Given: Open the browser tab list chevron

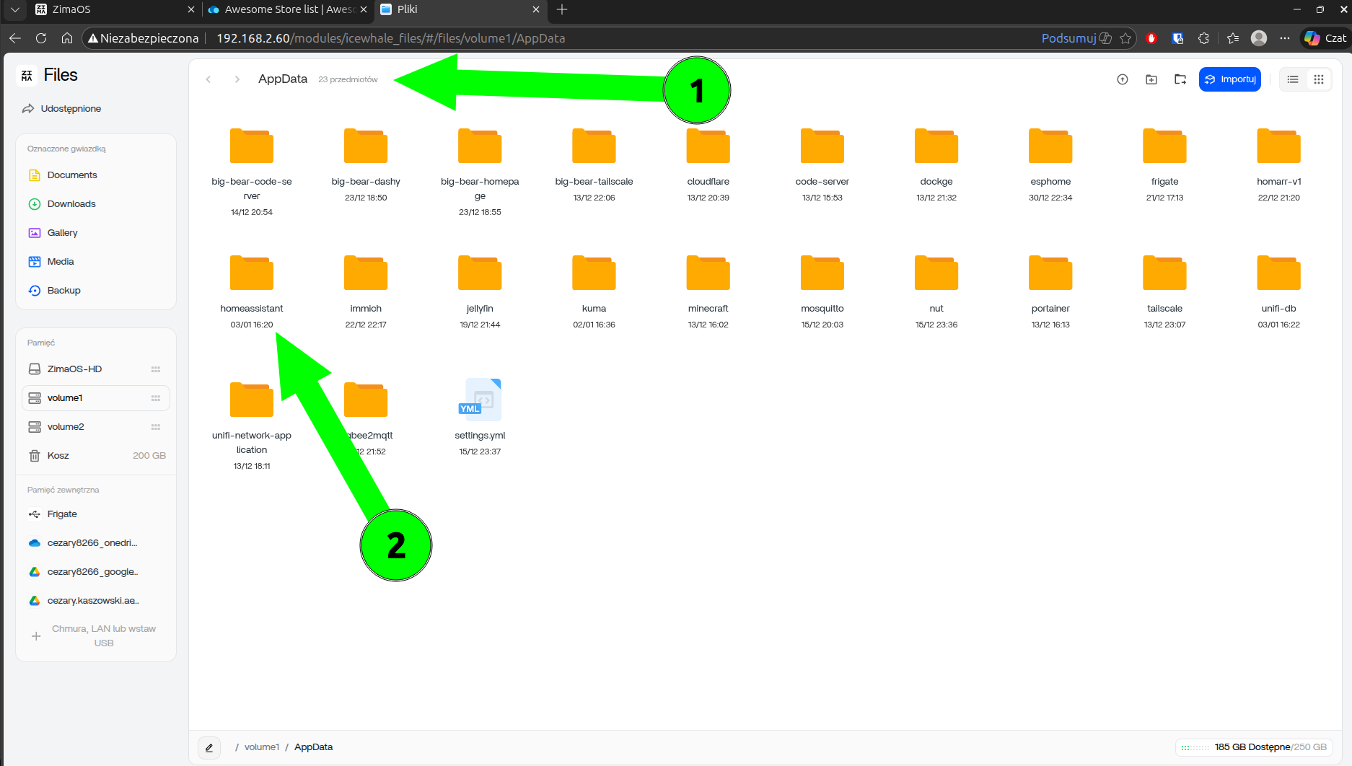Looking at the screenshot, I should 14,9.
